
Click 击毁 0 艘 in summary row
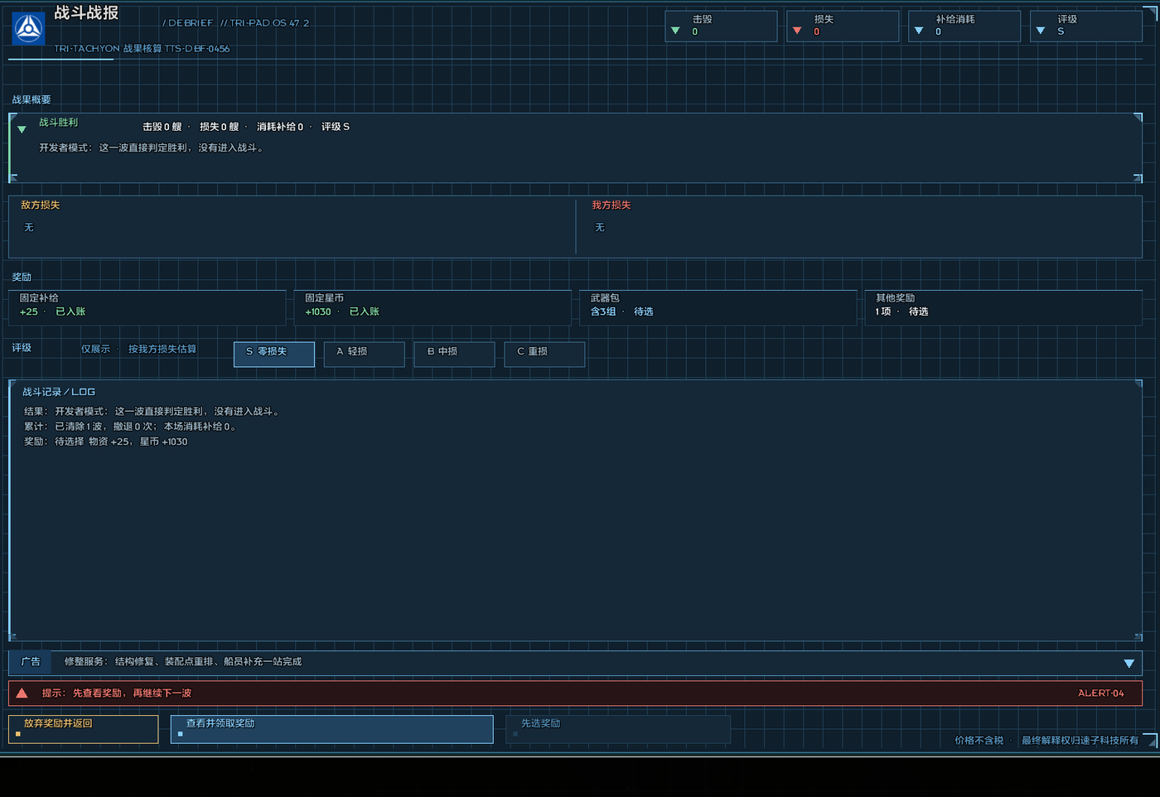pyautogui.click(x=162, y=127)
